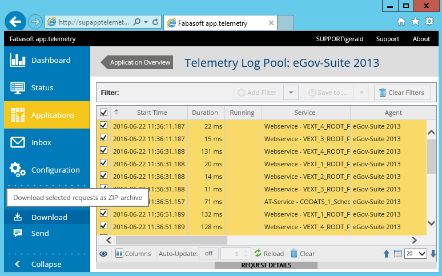Click the Clear Filters button
This screenshot has height=276, width=442.
coord(402,93)
